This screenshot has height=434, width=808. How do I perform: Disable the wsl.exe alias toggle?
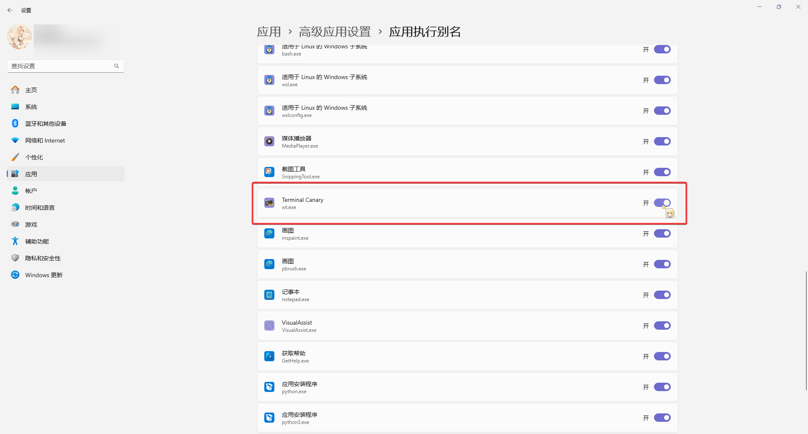pyautogui.click(x=662, y=80)
